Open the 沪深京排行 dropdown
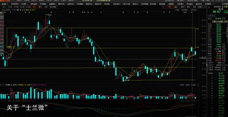Image resolution: width=228 pixels, height=117 pixels. (15, 4)
